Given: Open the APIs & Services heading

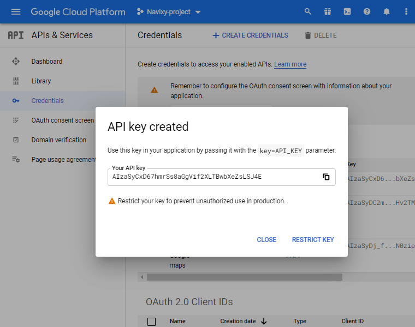Looking at the screenshot, I should click(62, 35).
